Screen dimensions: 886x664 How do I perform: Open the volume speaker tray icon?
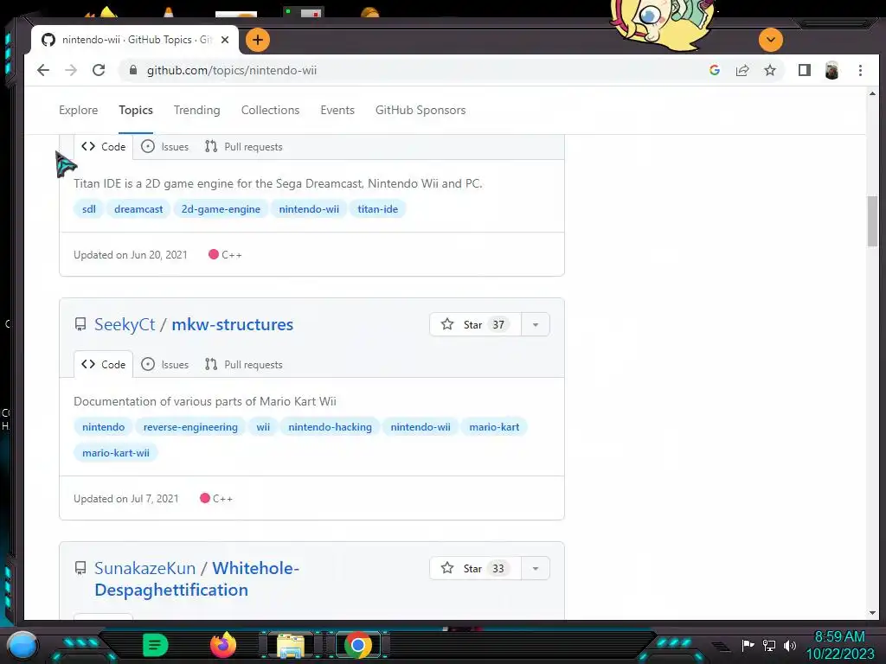point(790,645)
